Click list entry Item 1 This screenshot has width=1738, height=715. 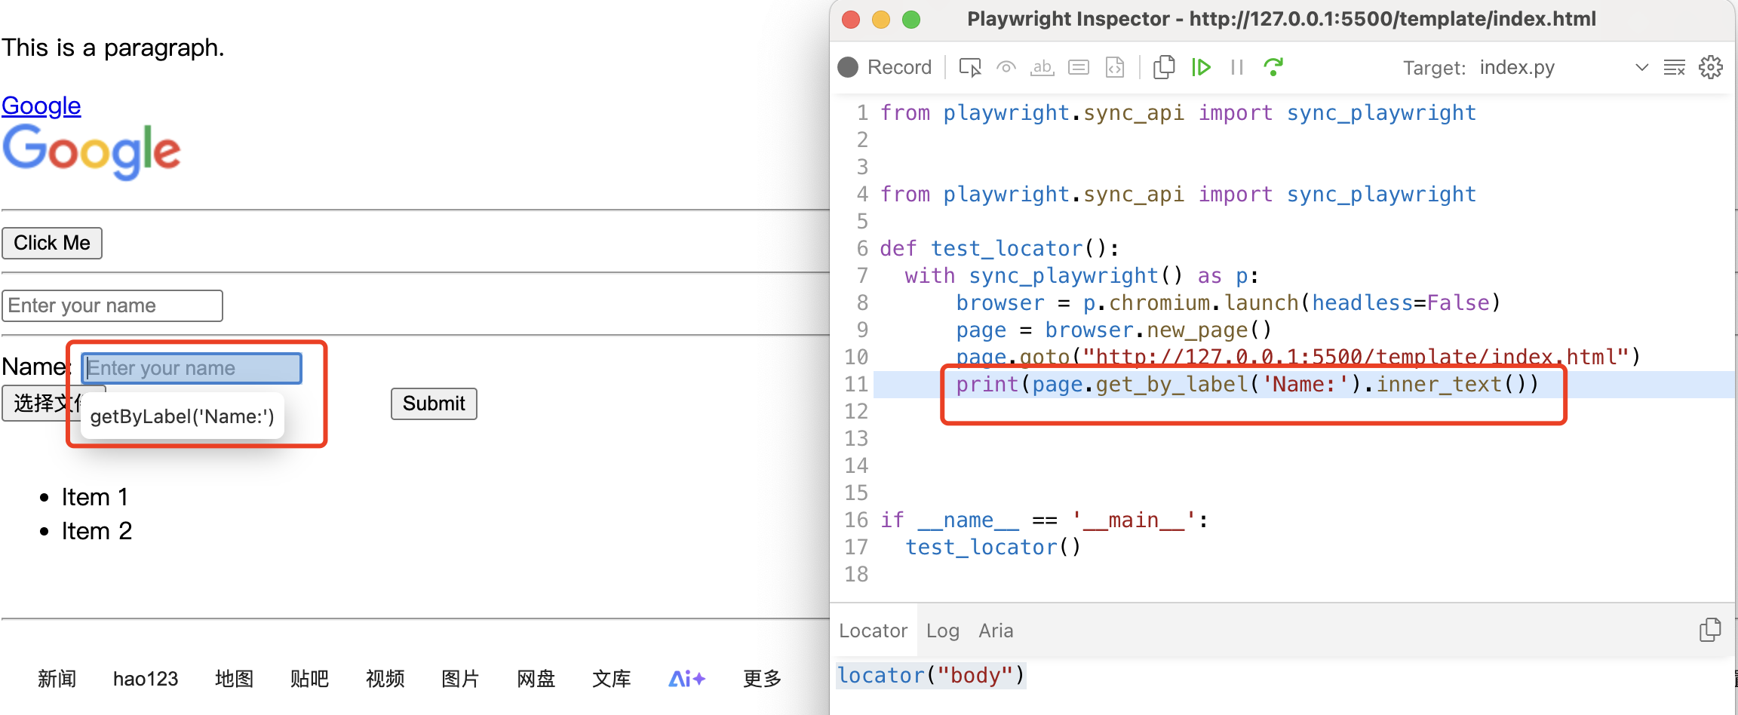pos(95,497)
